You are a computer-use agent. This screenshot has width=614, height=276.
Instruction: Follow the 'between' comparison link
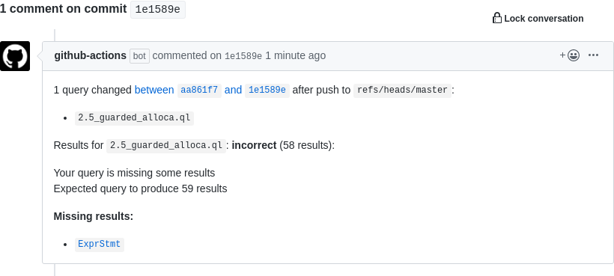tap(154, 90)
